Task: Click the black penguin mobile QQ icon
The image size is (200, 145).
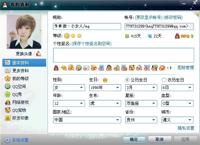Action: pyautogui.click(x=109, y=68)
